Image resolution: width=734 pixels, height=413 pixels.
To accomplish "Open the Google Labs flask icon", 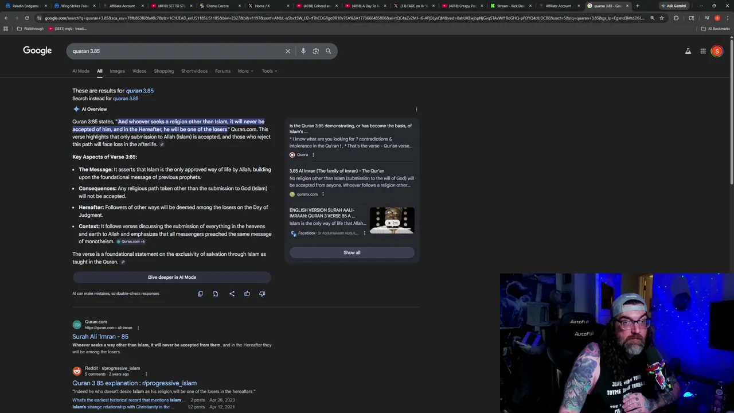I will 688,51.
